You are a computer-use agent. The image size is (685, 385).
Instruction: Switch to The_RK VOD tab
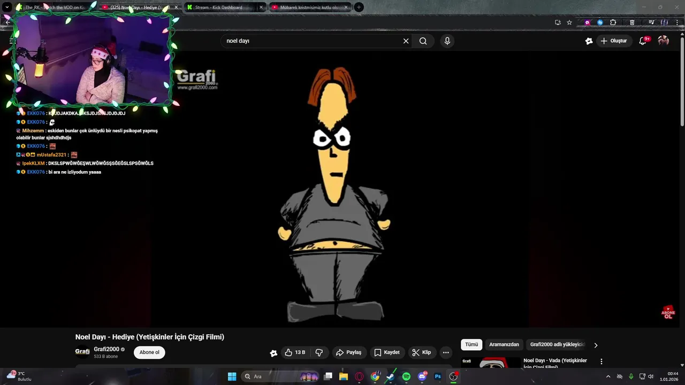point(54,7)
